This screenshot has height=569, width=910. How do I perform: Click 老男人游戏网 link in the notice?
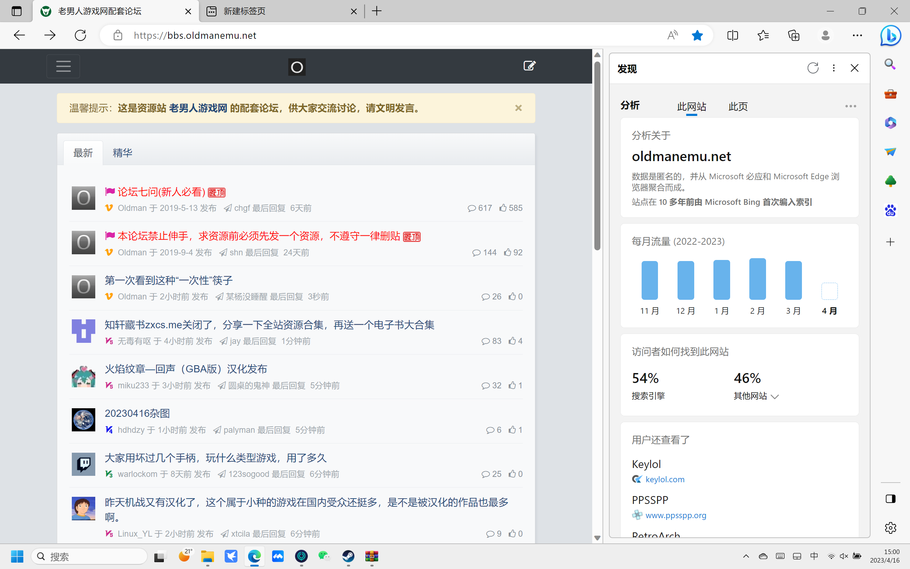tap(198, 108)
